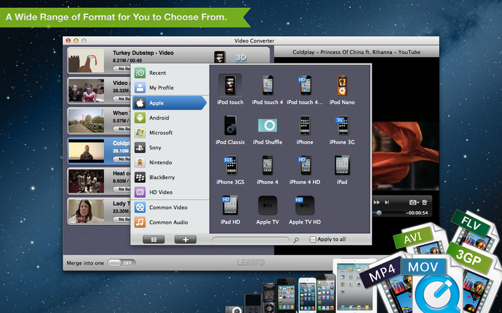Click device profile icon on Turkey Dubstep row
This screenshot has width=502, height=313.
point(220,57)
